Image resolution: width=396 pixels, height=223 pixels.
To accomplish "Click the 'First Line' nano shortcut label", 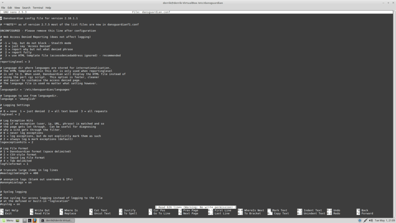I will click(x=223, y=210).
